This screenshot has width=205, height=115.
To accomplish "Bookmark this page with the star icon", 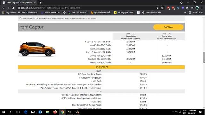I will tap(162, 8).
